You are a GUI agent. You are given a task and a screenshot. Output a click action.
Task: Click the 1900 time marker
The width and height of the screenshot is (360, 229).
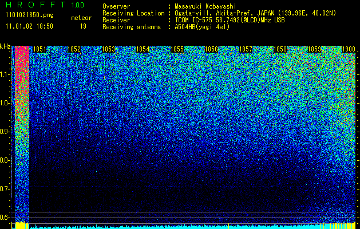click(x=349, y=49)
